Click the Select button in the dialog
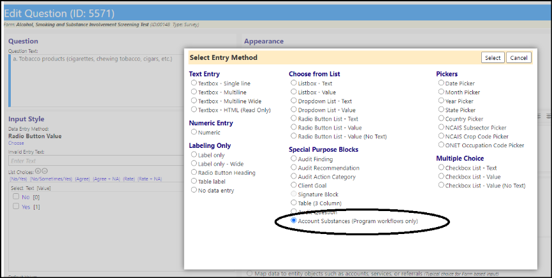This screenshot has width=552, height=278. (493, 58)
